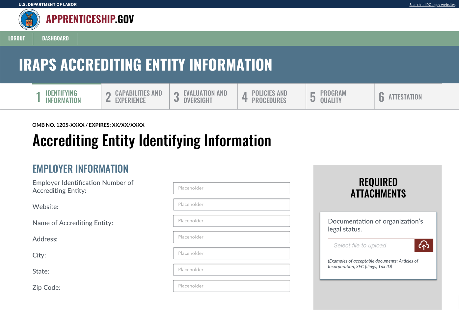Click the State input field
This screenshot has width=459, height=310.
(231, 269)
